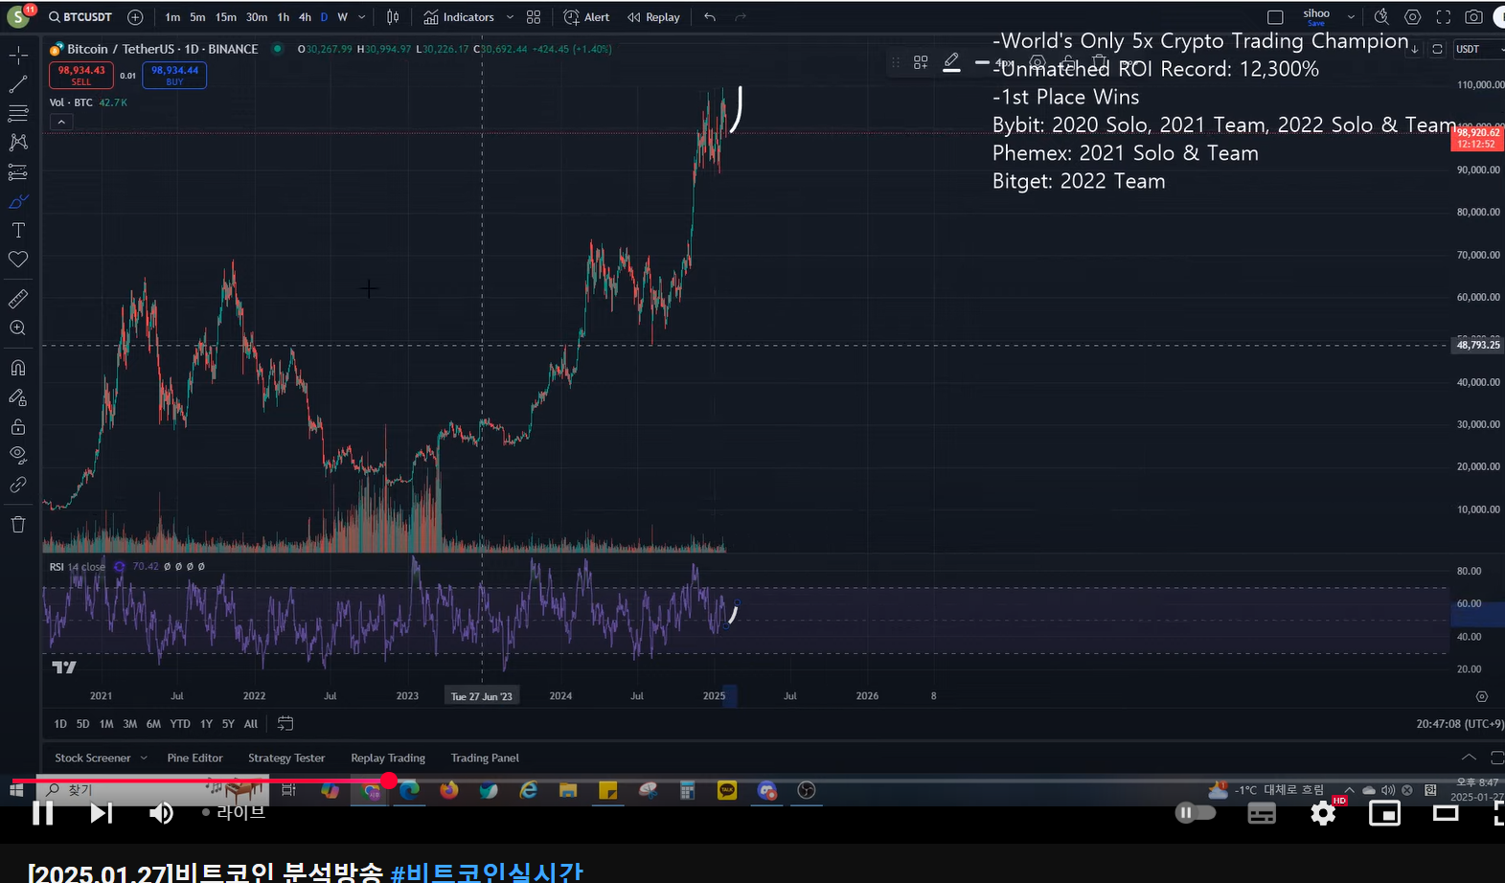Click the undo arrow
The width and height of the screenshot is (1505, 883).
tap(710, 17)
